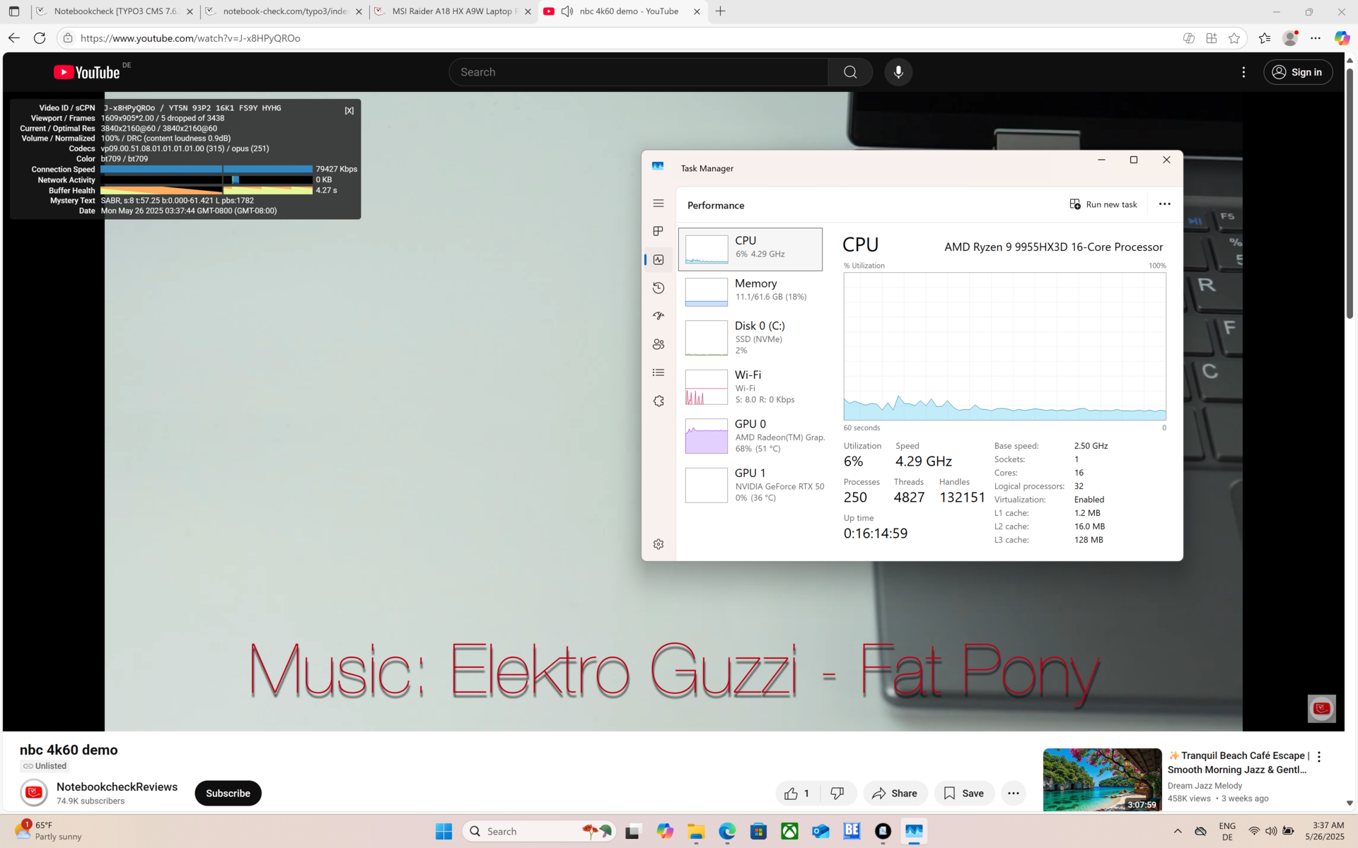Open the Tranquil Beach Café Escape thumbnail

1101,779
